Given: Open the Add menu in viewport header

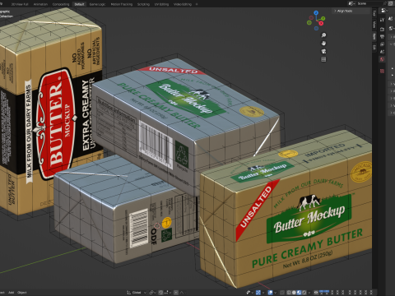Looking at the screenshot, I should pyautogui.click(x=11, y=293).
